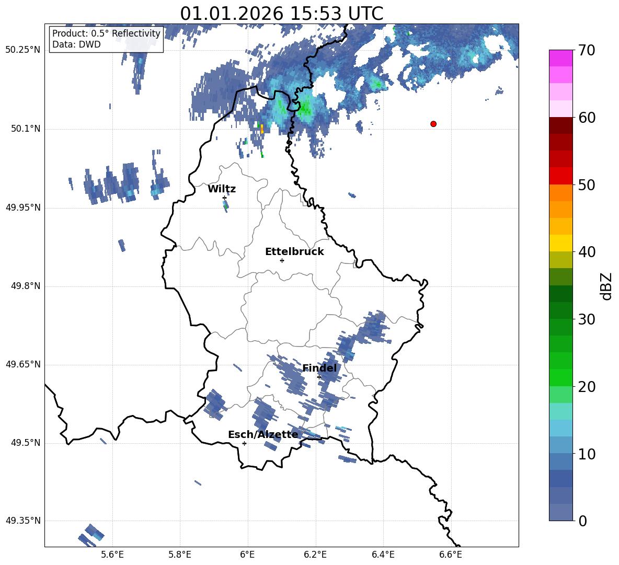Click the 6.6°E longitude label
619x565 pixels.
pyautogui.click(x=451, y=555)
